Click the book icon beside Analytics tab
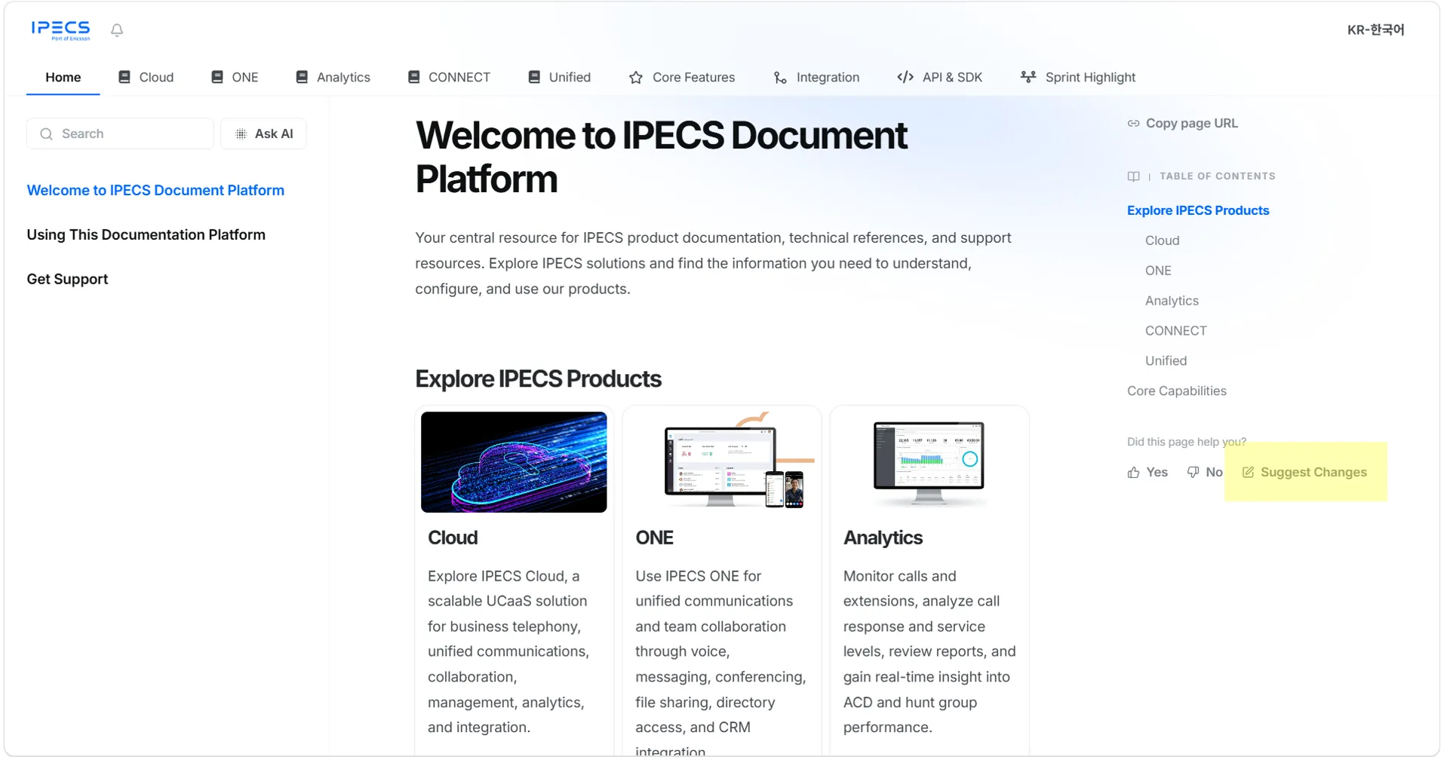This screenshot has height=760, width=1444. click(x=302, y=77)
